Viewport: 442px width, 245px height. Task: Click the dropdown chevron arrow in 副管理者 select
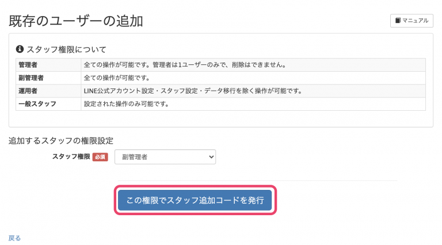point(211,157)
